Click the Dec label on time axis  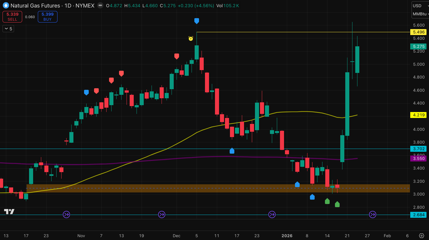pos(177,236)
